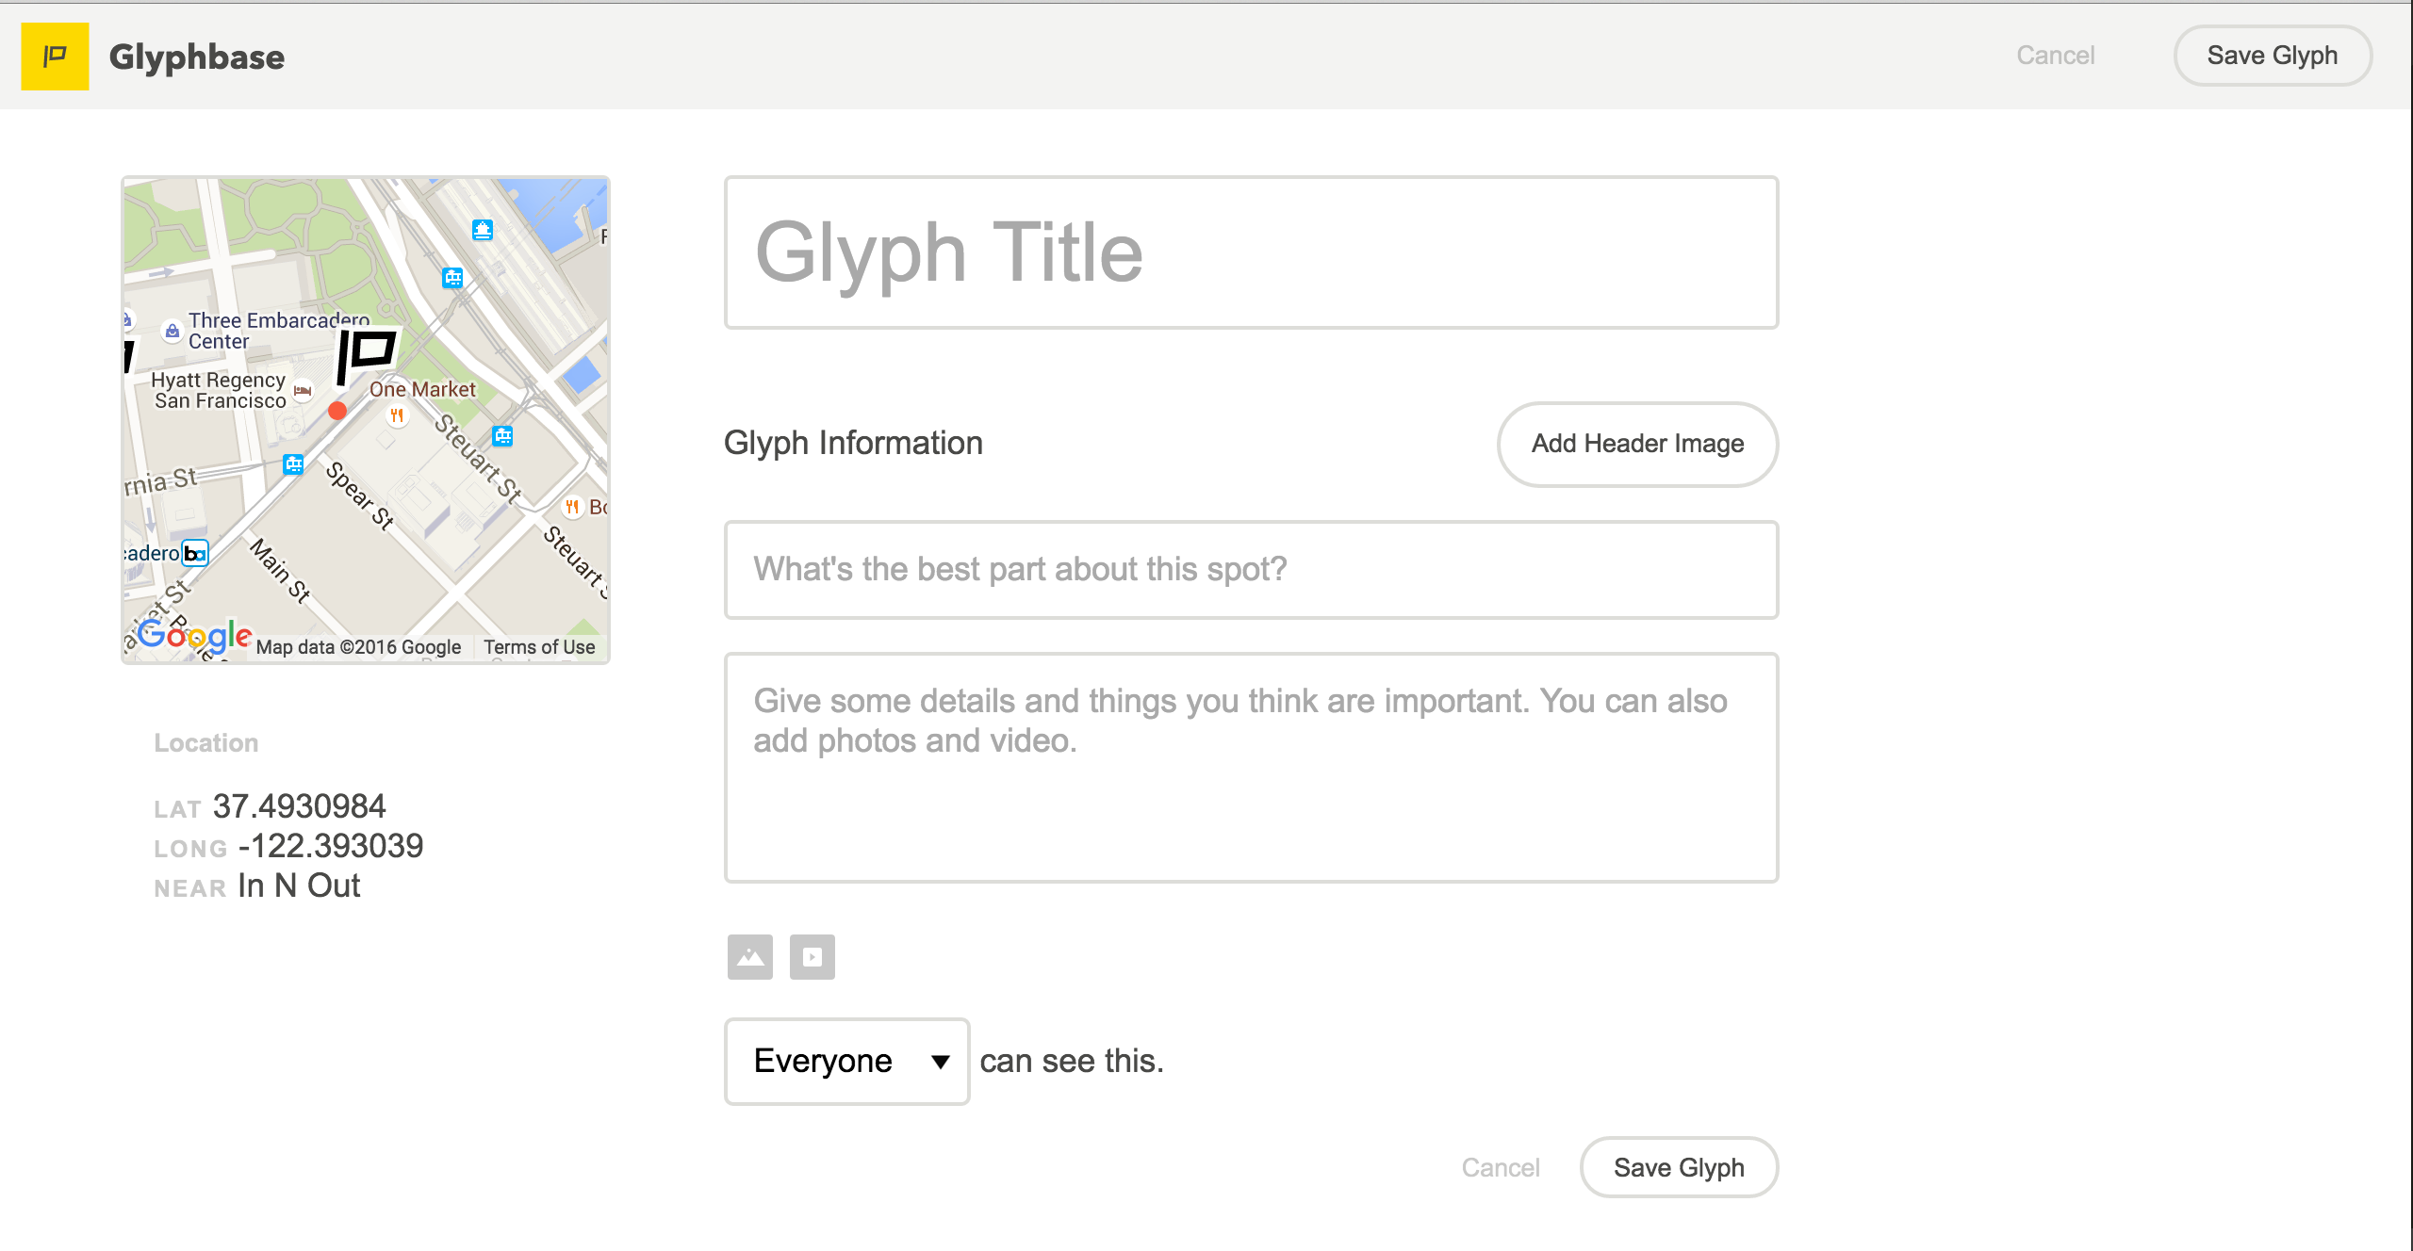Click the black glyph flag marker on map
This screenshot has height=1251, width=2413.
click(367, 353)
